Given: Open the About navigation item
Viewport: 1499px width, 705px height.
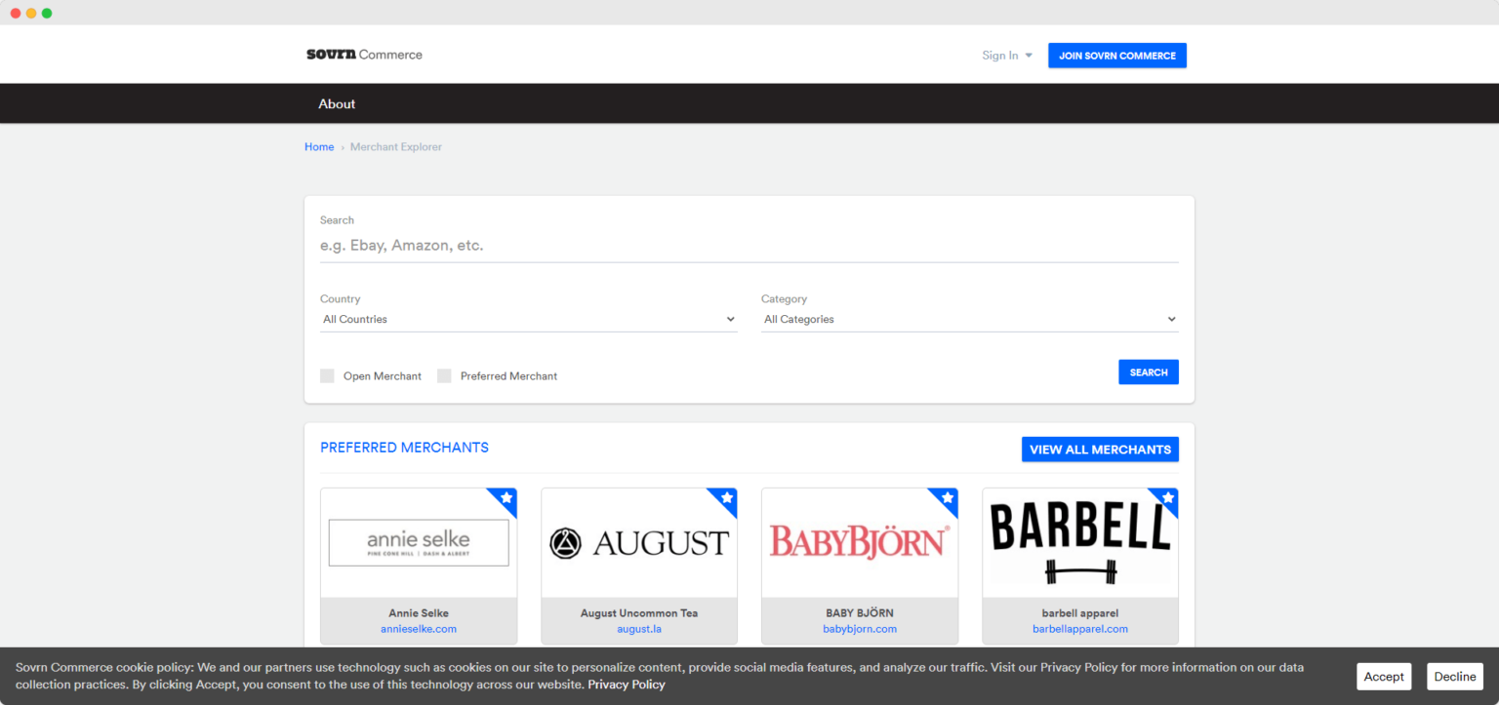Looking at the screenshot, I should pyautogui.click(x=336, y=103).
